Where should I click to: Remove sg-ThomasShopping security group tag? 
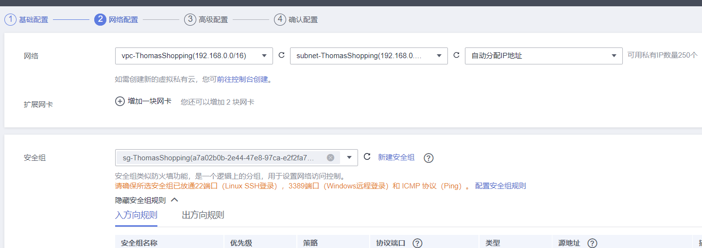pyautogui.click(x=330, y=157)
